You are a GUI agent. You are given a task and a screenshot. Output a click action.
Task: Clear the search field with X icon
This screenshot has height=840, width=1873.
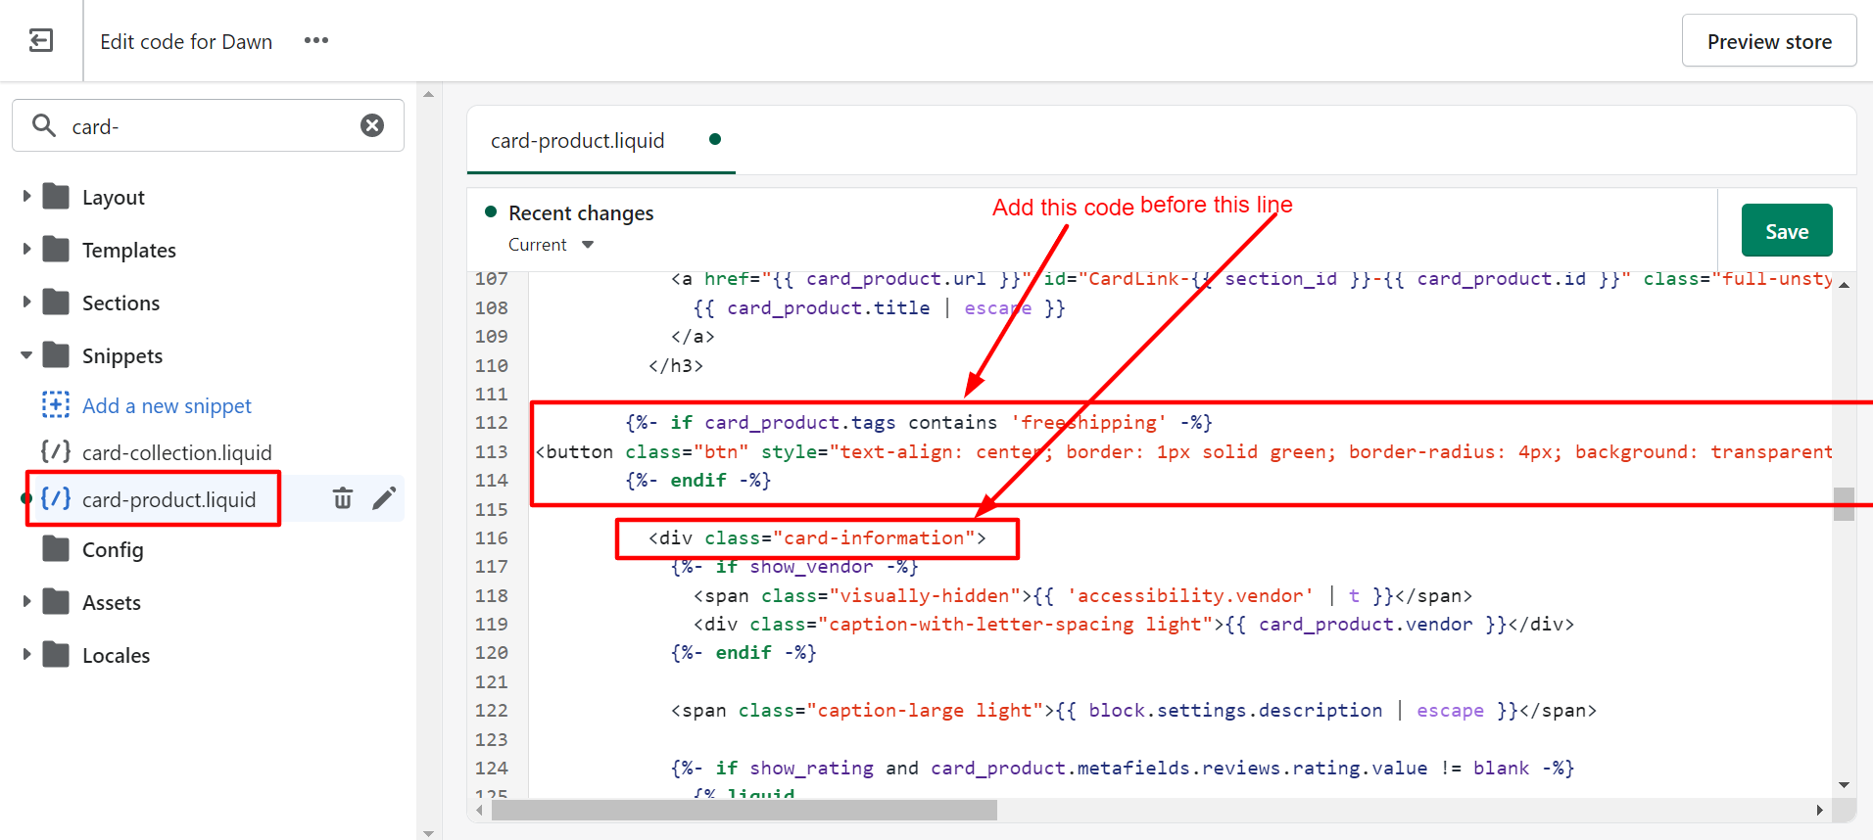[x=372, y=125]
